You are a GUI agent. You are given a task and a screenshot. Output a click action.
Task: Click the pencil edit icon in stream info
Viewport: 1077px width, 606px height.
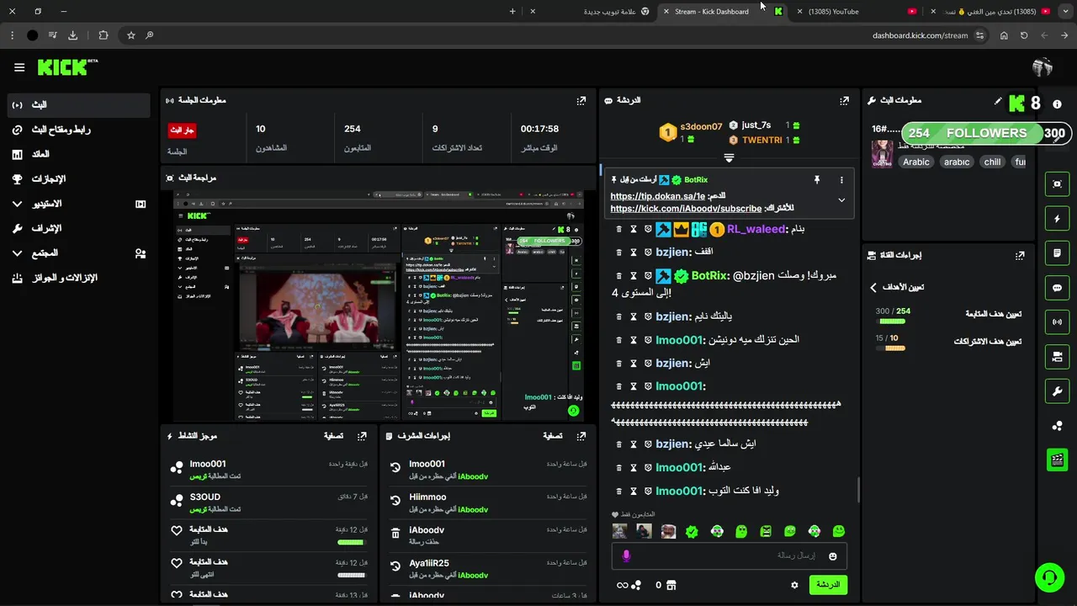tap(999, 101)
